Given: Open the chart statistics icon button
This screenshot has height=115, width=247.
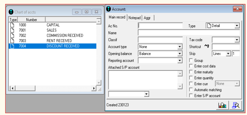Looking at the screenshot, I should 222,105.
